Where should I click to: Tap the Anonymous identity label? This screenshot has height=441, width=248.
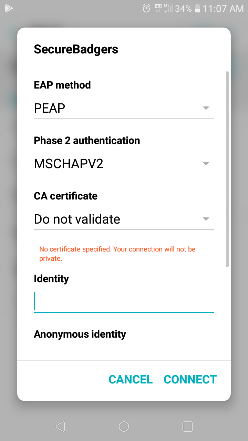80,334
